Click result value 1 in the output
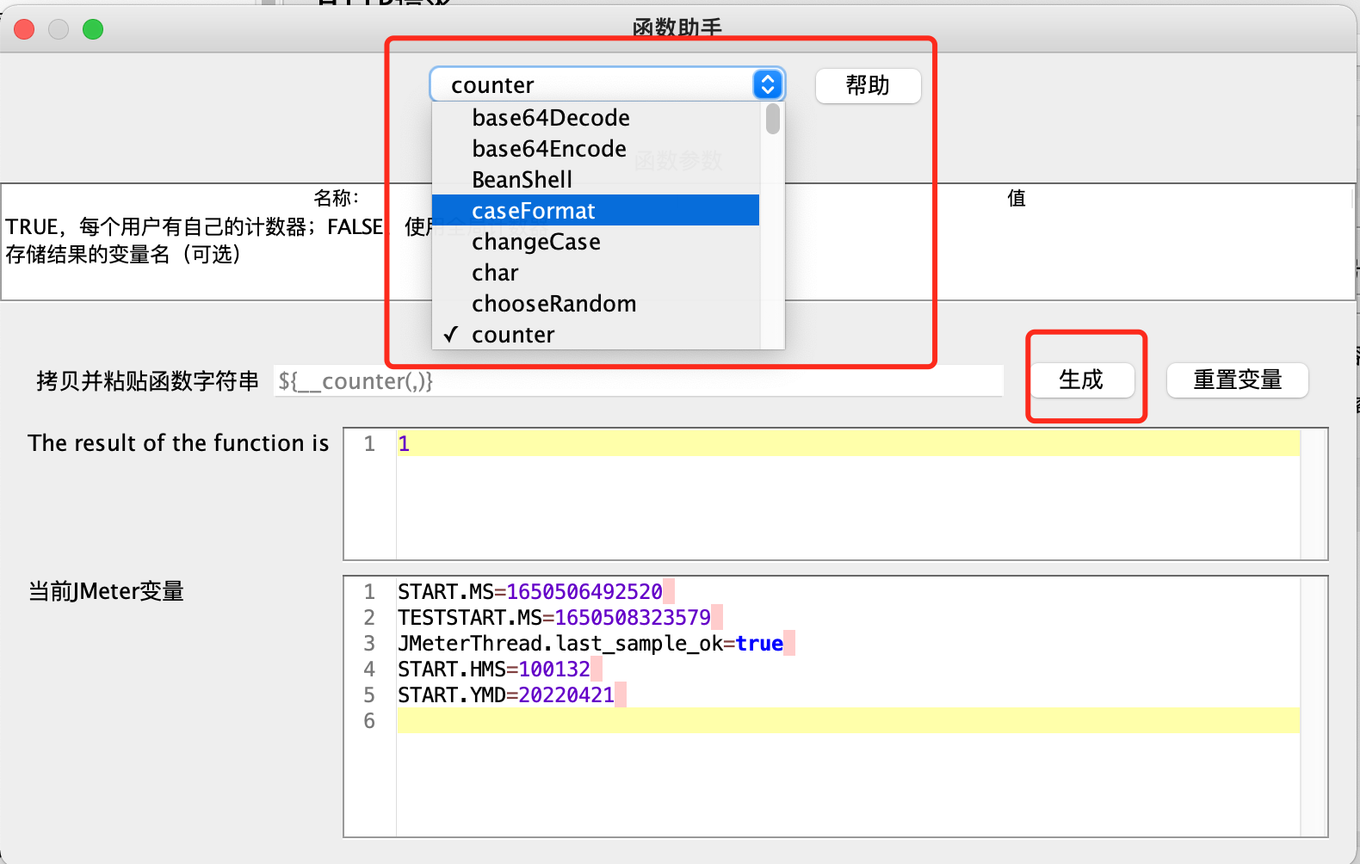Screen dimensions: 1360x864 pos(404,444)
